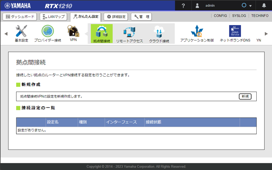Click the 拠点間接続VPNの設定を新規作成します text
This screenshot has height=170, width=272.
(x=51, y=96)
